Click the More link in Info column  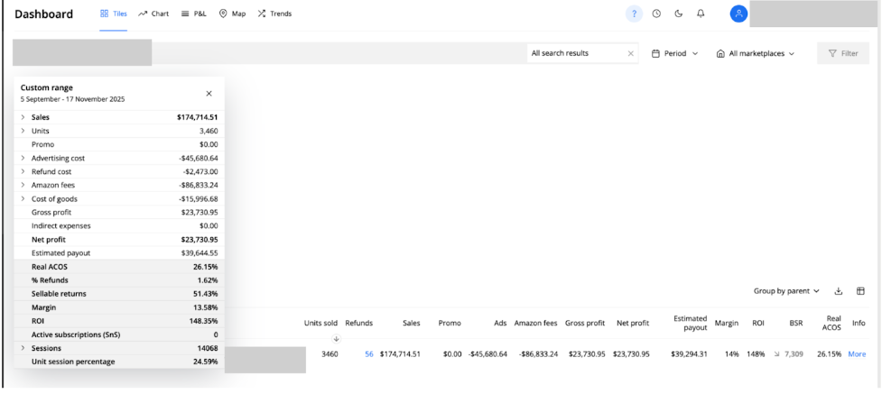pyautogui.click(x=856, y=354)
